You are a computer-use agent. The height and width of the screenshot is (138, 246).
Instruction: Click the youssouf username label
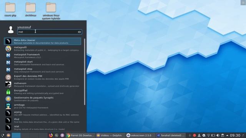24,27
